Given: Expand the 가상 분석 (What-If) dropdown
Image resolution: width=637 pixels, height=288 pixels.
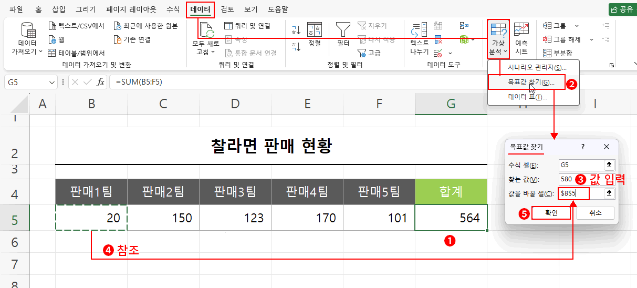Looking at the screenshot, I should (x=506, y=52).
